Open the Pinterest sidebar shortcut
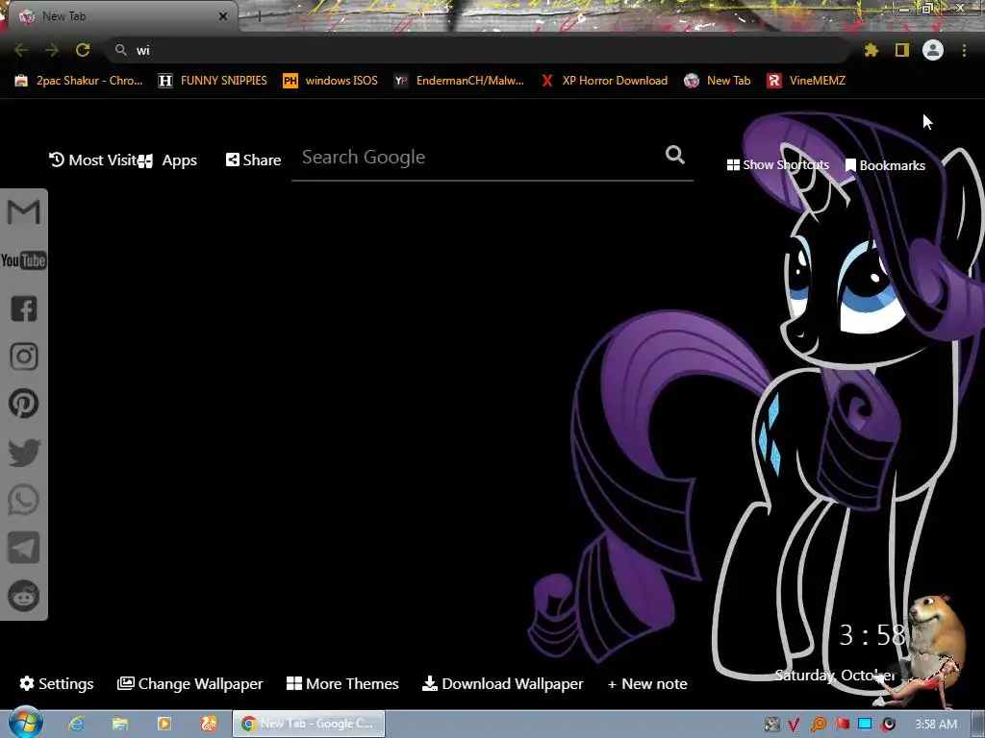 (x=24, y=404)
